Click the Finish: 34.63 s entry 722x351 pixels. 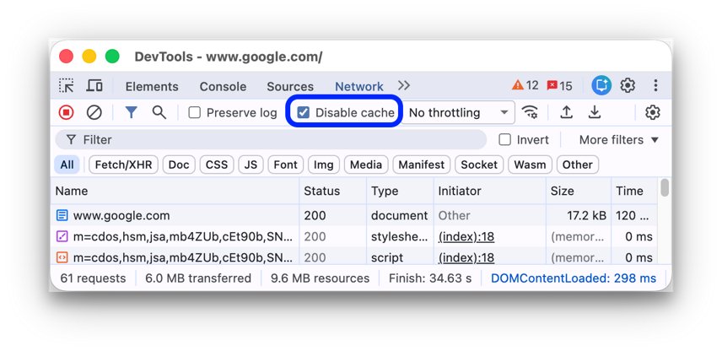(430, 278)
